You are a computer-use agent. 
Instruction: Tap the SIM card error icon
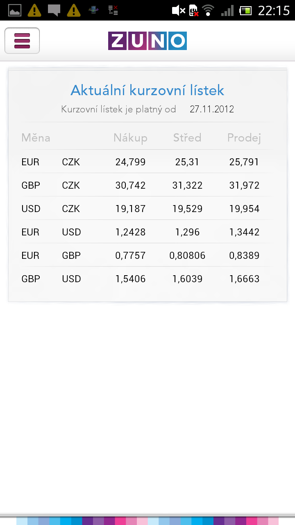coord(193,10)
